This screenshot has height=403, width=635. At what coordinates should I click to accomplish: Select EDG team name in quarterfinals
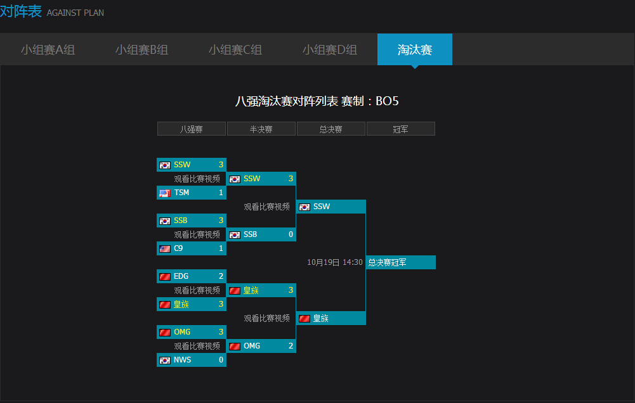pyautogui.click(x=181, y=276)
